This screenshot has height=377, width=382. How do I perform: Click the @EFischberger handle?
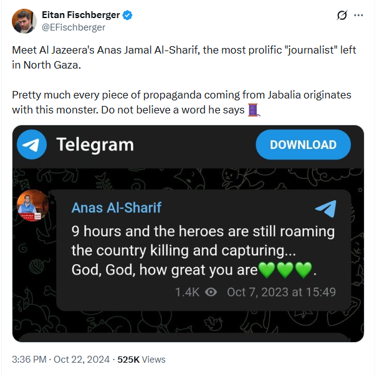click(x=74, y=27)
